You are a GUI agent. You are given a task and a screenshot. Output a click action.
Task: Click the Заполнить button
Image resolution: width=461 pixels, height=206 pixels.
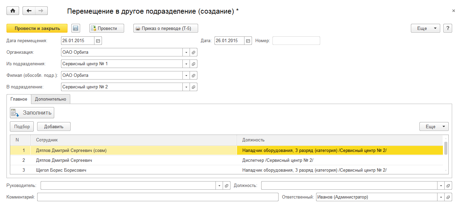(32, 113)
